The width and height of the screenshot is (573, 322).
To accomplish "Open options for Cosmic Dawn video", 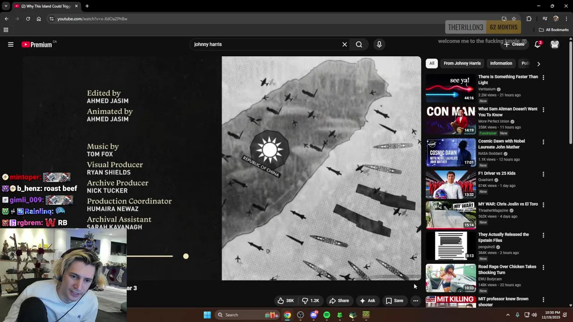I will pyautogui.click(x=543, y=142).
